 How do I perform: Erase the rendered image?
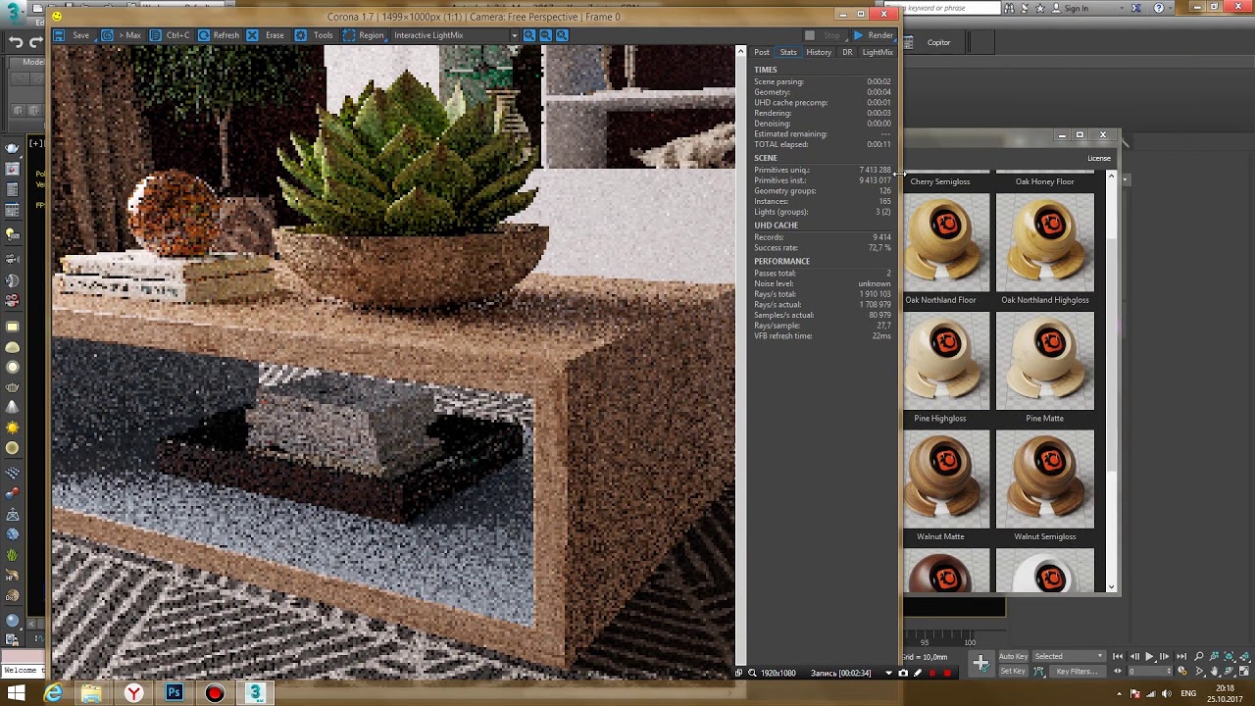266,35
